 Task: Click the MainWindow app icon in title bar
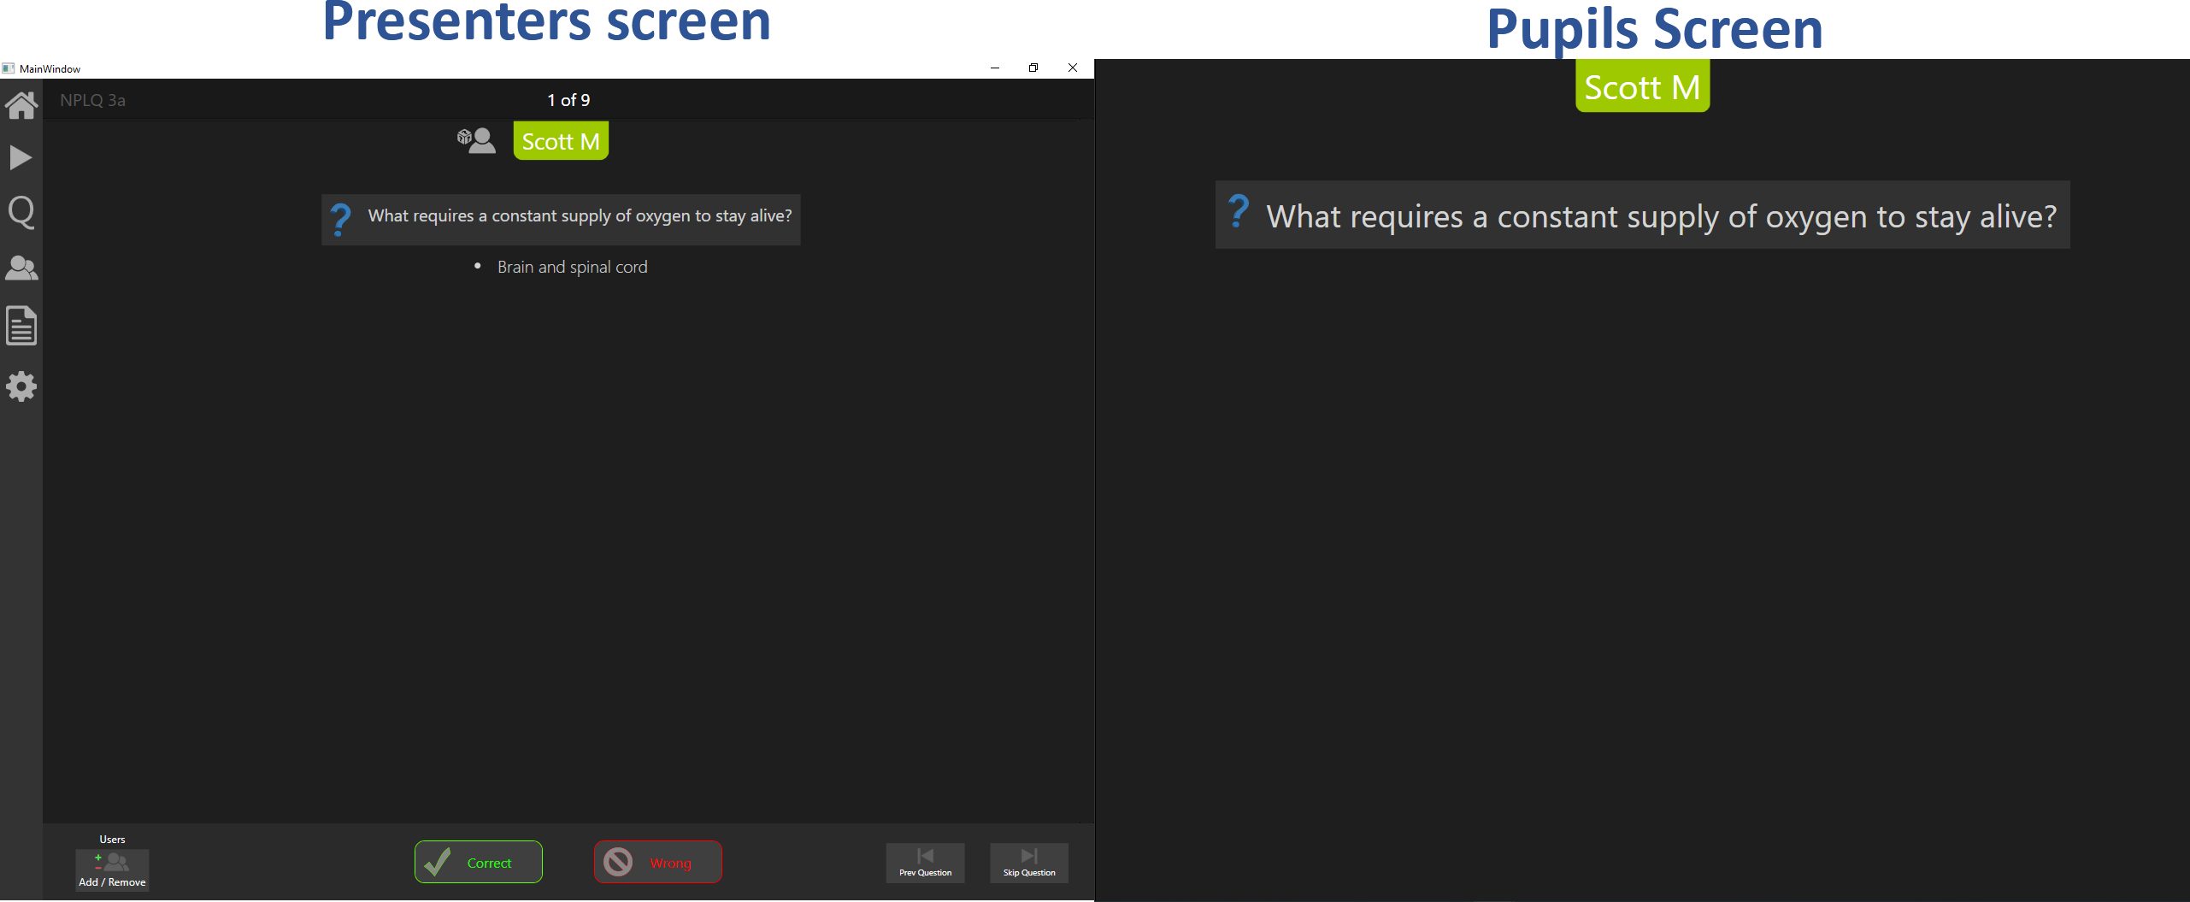[x=9, y=68]
